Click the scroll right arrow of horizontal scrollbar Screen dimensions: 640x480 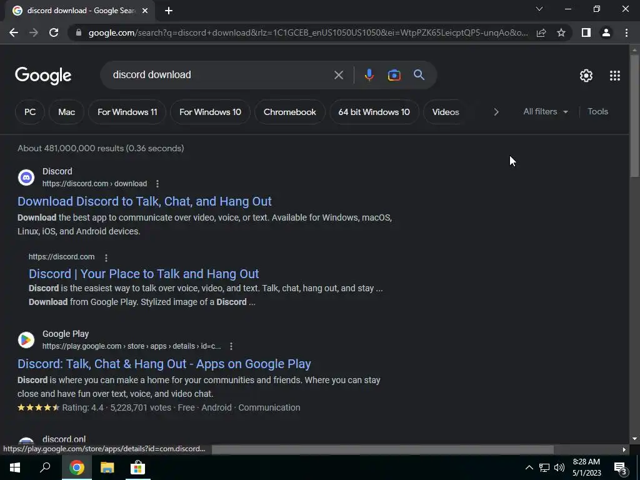pos(624,449)
